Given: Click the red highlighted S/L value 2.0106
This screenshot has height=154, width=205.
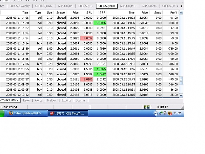Looking at the screenshot, I should (87, 79).
